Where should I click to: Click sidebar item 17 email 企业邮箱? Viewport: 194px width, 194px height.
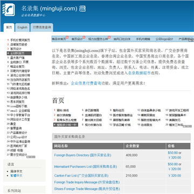click(20, 110)
